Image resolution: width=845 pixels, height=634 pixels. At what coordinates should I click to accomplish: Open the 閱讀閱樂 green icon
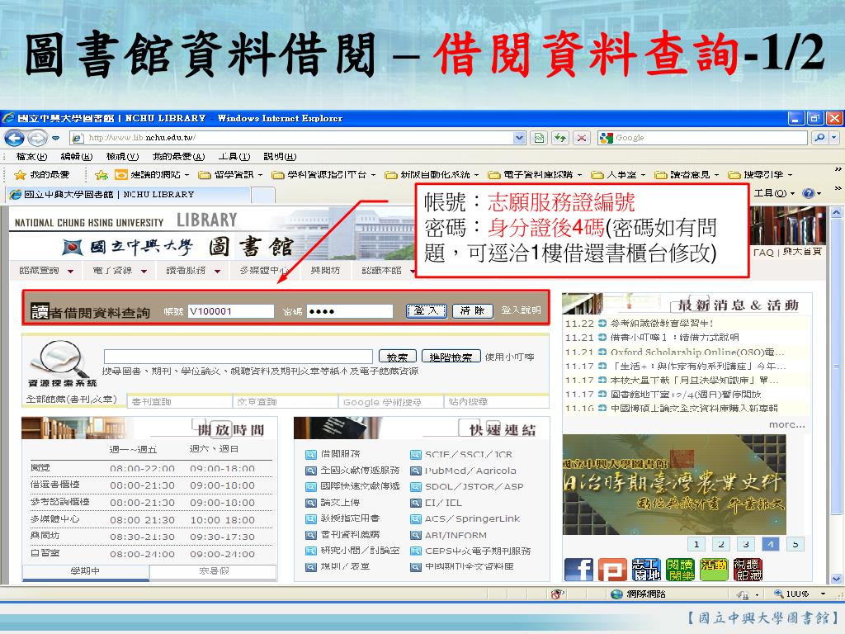pos(680,570)
